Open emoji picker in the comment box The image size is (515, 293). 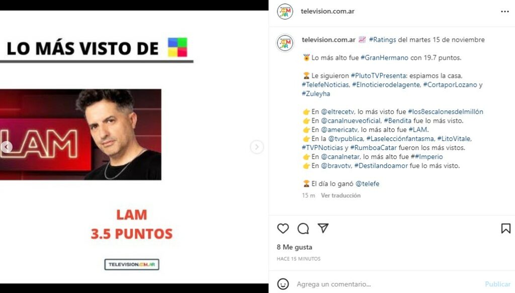[x=283, y=284]
